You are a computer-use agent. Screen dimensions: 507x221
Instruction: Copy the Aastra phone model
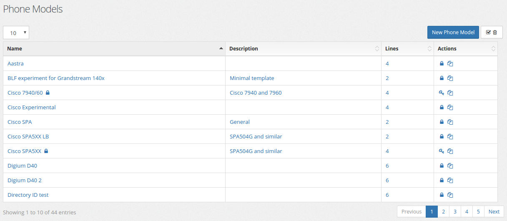click(450, 64)
